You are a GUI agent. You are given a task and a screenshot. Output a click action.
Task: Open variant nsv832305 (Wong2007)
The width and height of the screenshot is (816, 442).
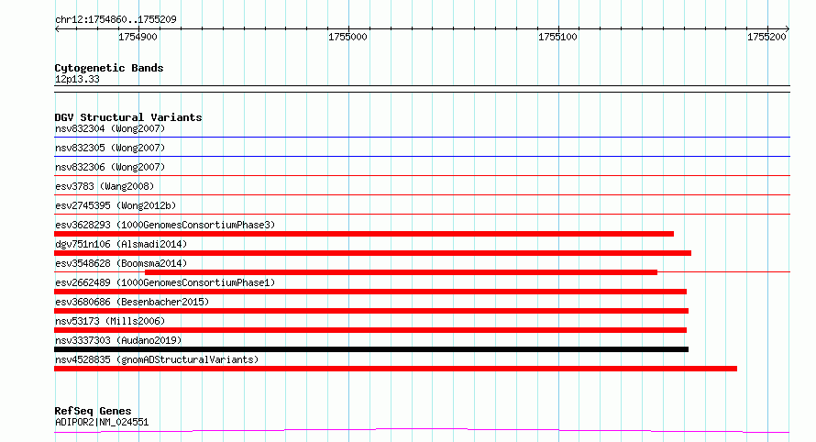(110, 148)
